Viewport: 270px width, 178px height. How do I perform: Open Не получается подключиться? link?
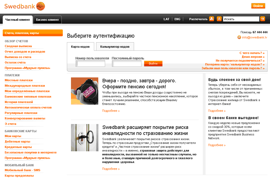point(240,61)
